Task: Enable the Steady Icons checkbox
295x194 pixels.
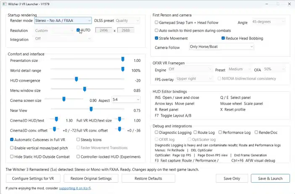Action: point(78,139)
